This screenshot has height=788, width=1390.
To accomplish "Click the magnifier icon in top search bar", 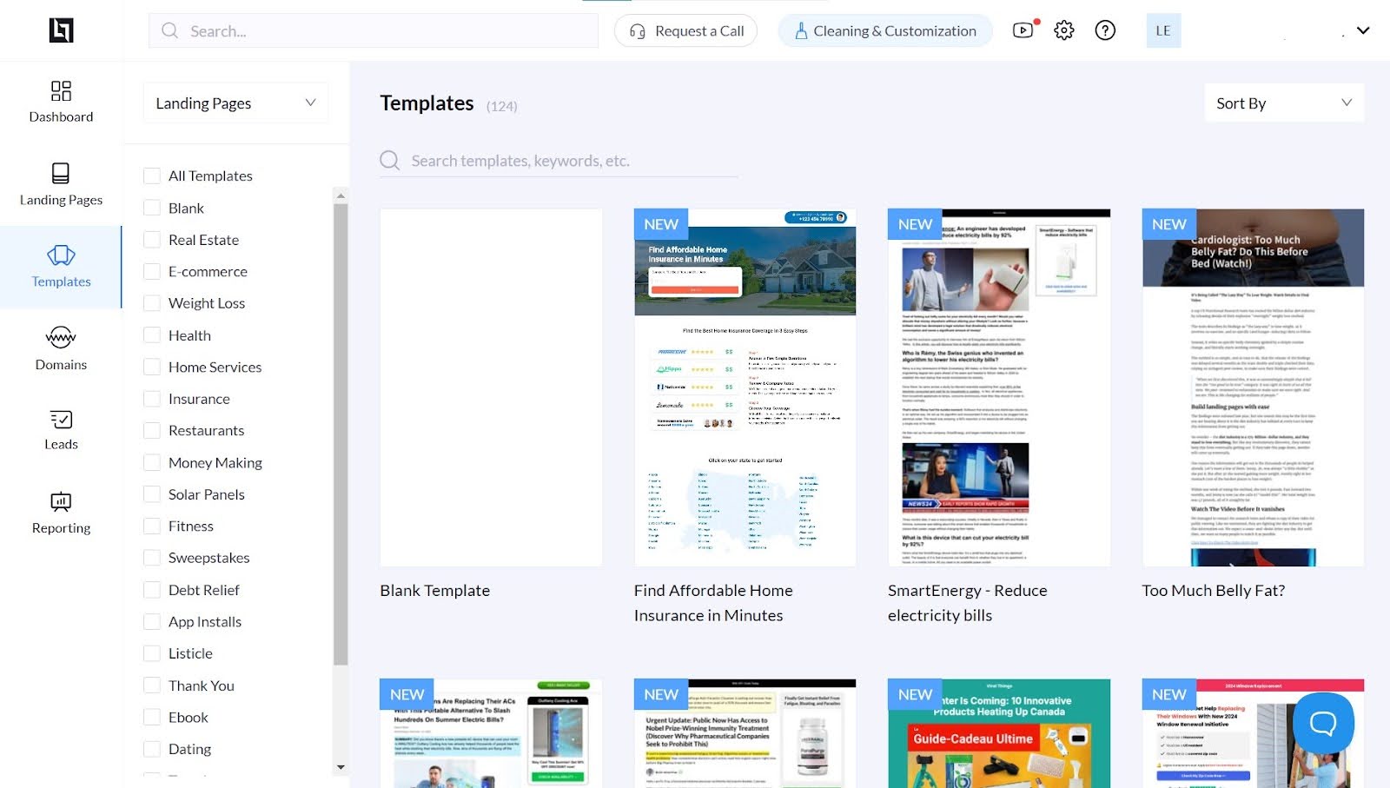I will (170, 30).
